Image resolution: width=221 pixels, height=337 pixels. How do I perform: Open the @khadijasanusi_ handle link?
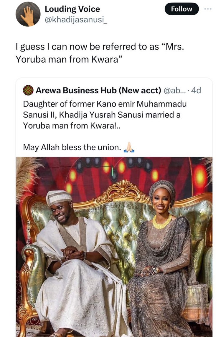click(x=76, y=19)
